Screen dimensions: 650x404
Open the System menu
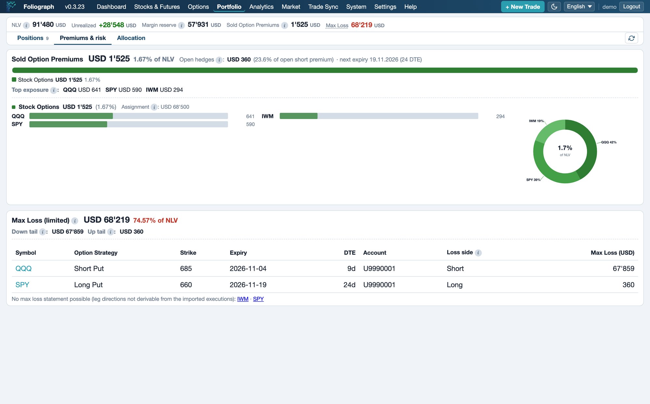pos(356,7)
